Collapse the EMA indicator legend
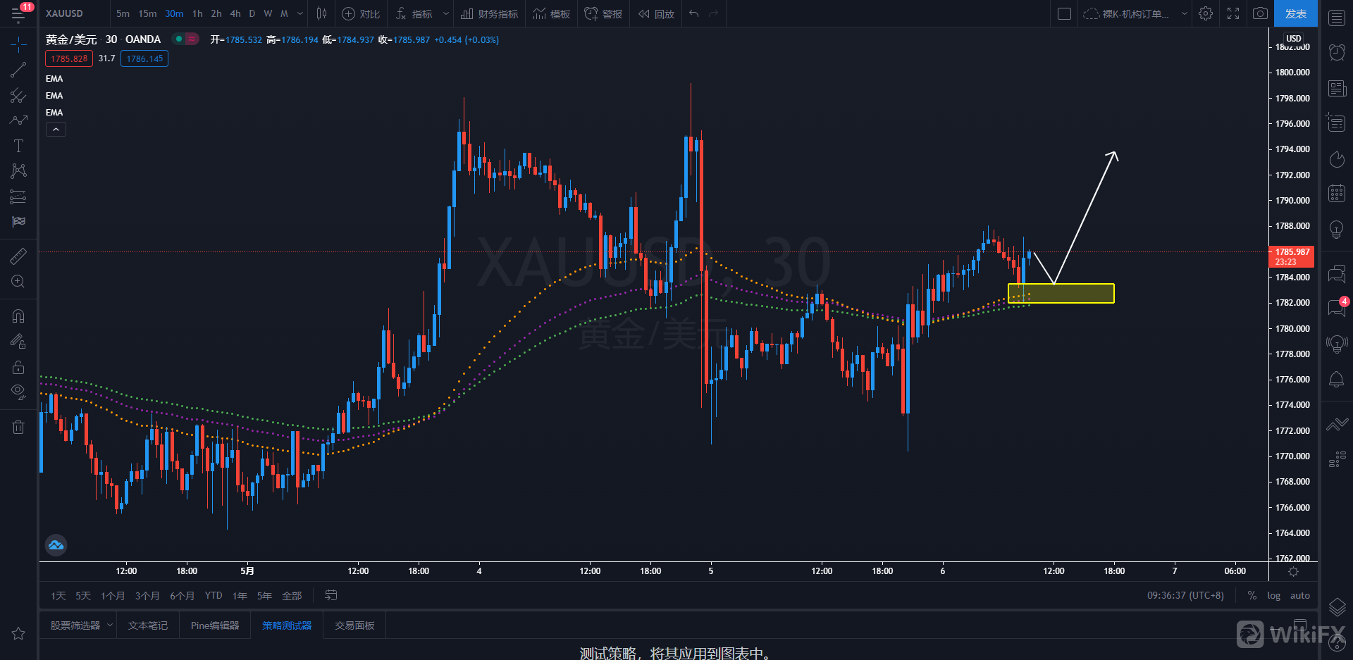The image size is (1353, 660). [x=56, y=130]
